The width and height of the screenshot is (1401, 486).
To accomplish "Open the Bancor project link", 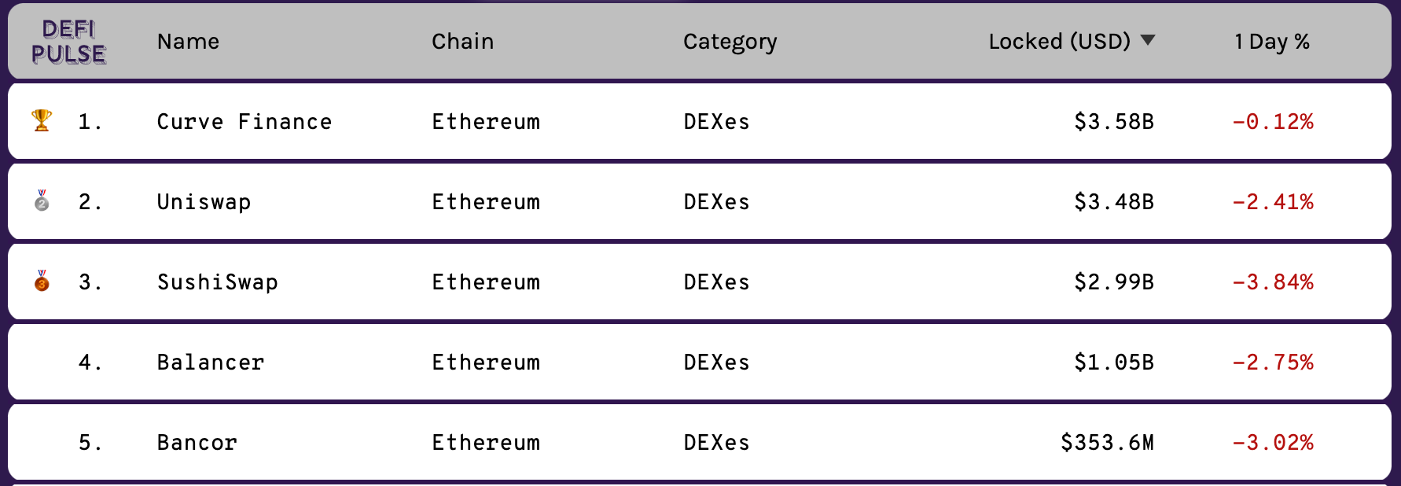I will 197,443.
